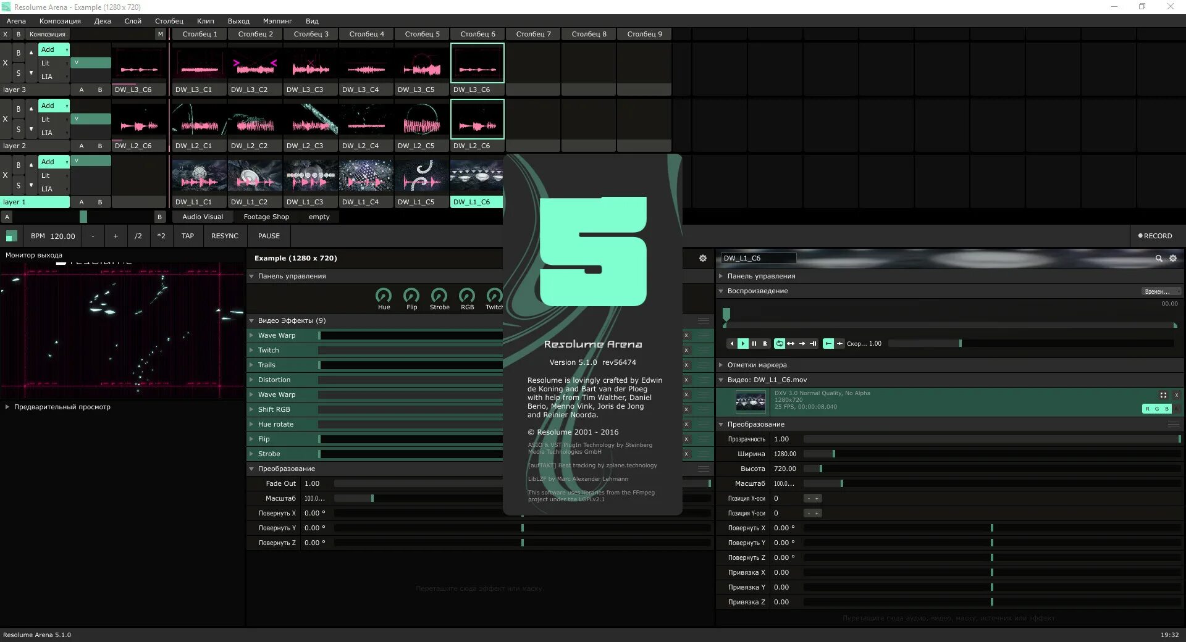
Task: Click the fullscreen preview icon on DW_L1_C6.mov
Action: click(x=1164, y=395)
